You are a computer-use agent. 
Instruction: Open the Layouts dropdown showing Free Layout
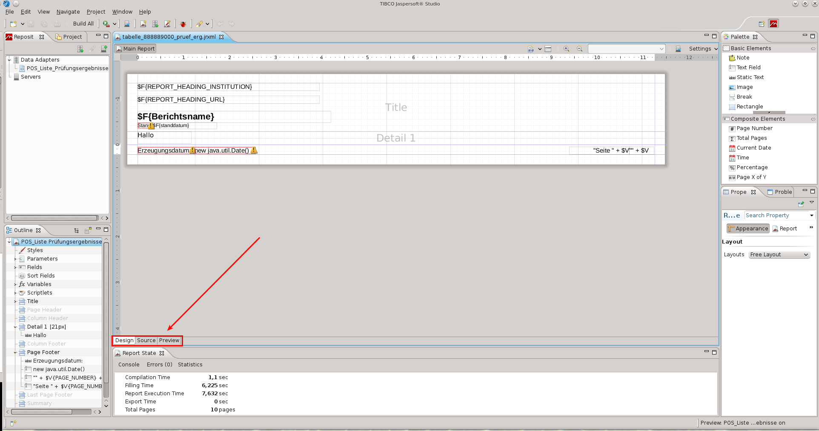779,255
